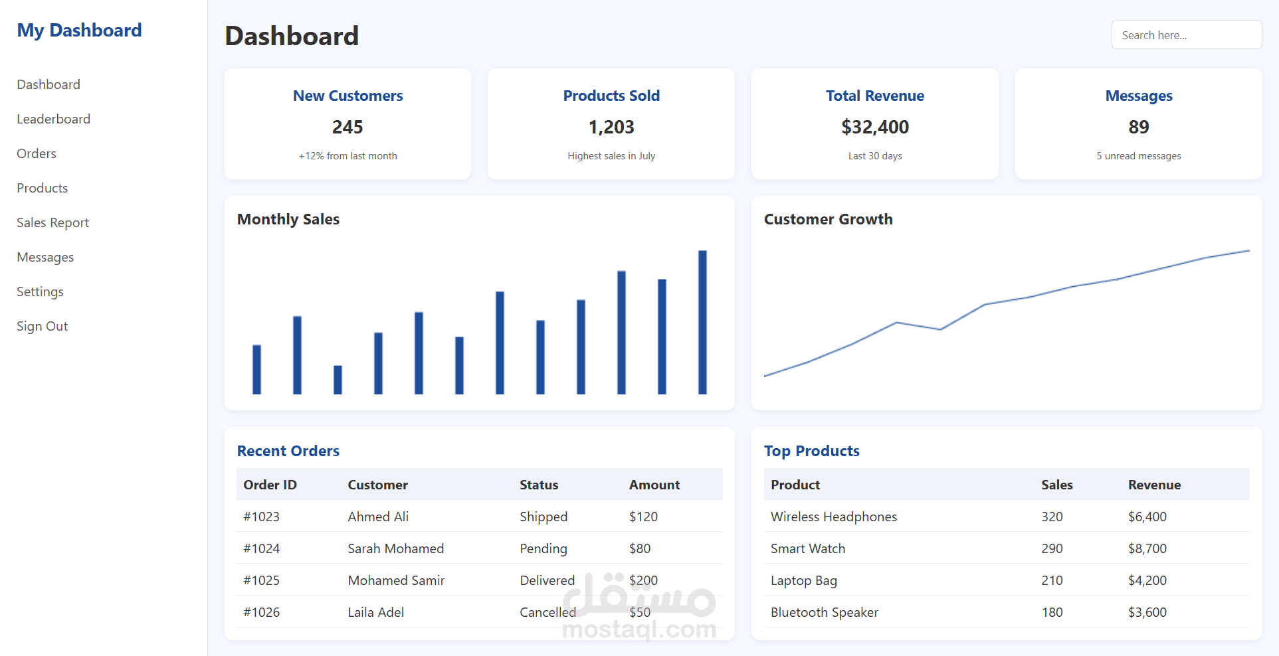Click the Order ID column header
This screenshot has height=656, width=1279.
270,485
